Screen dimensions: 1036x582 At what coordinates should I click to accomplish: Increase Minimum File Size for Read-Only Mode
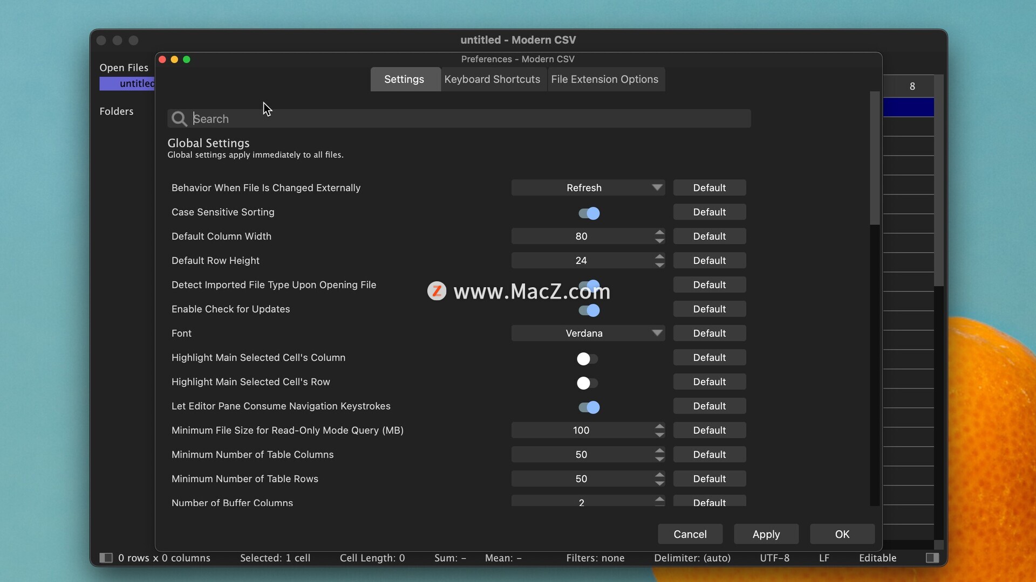(659, 426)
